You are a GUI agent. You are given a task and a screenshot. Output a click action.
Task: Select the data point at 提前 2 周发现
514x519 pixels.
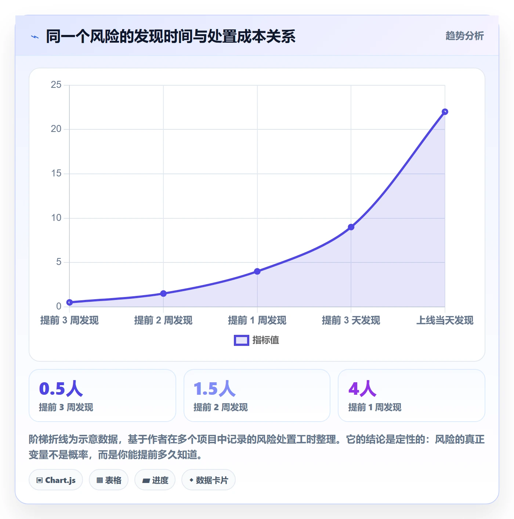[163, 293]
